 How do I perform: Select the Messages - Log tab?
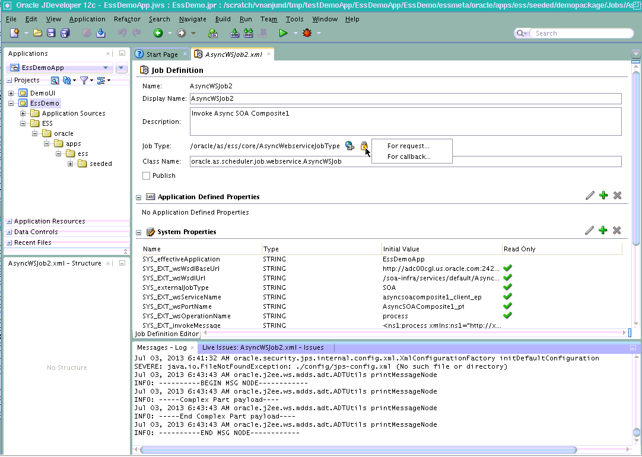pos(162,348)
